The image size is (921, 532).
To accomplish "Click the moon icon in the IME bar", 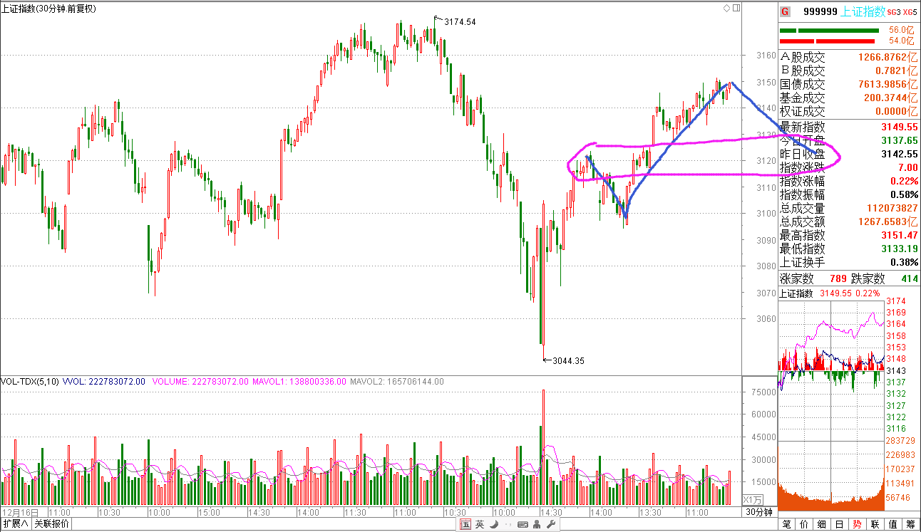I will pyautogui.click(x=493, y=525).
